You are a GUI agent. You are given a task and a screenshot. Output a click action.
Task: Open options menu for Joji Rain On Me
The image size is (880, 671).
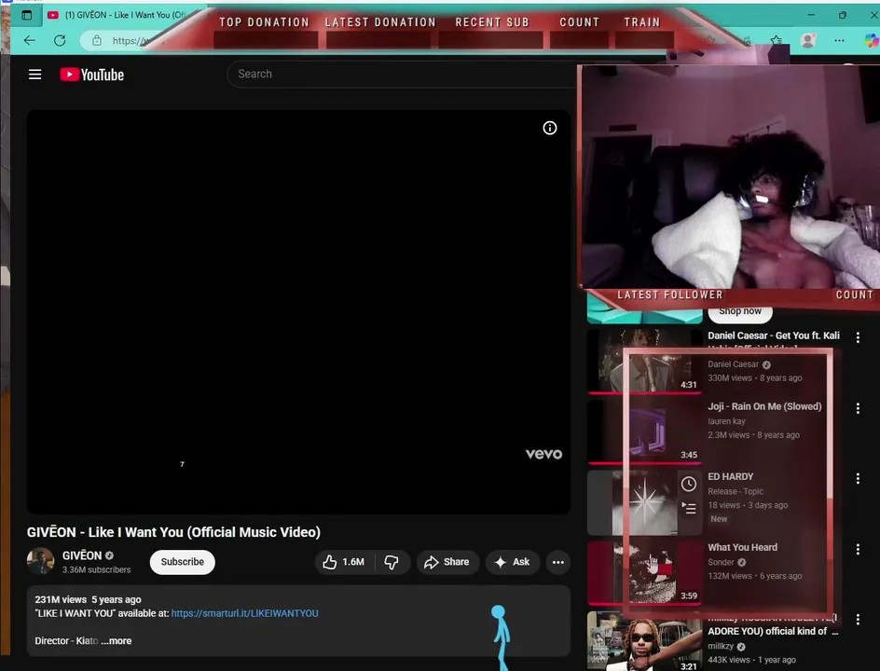click(x=858, y=408)
